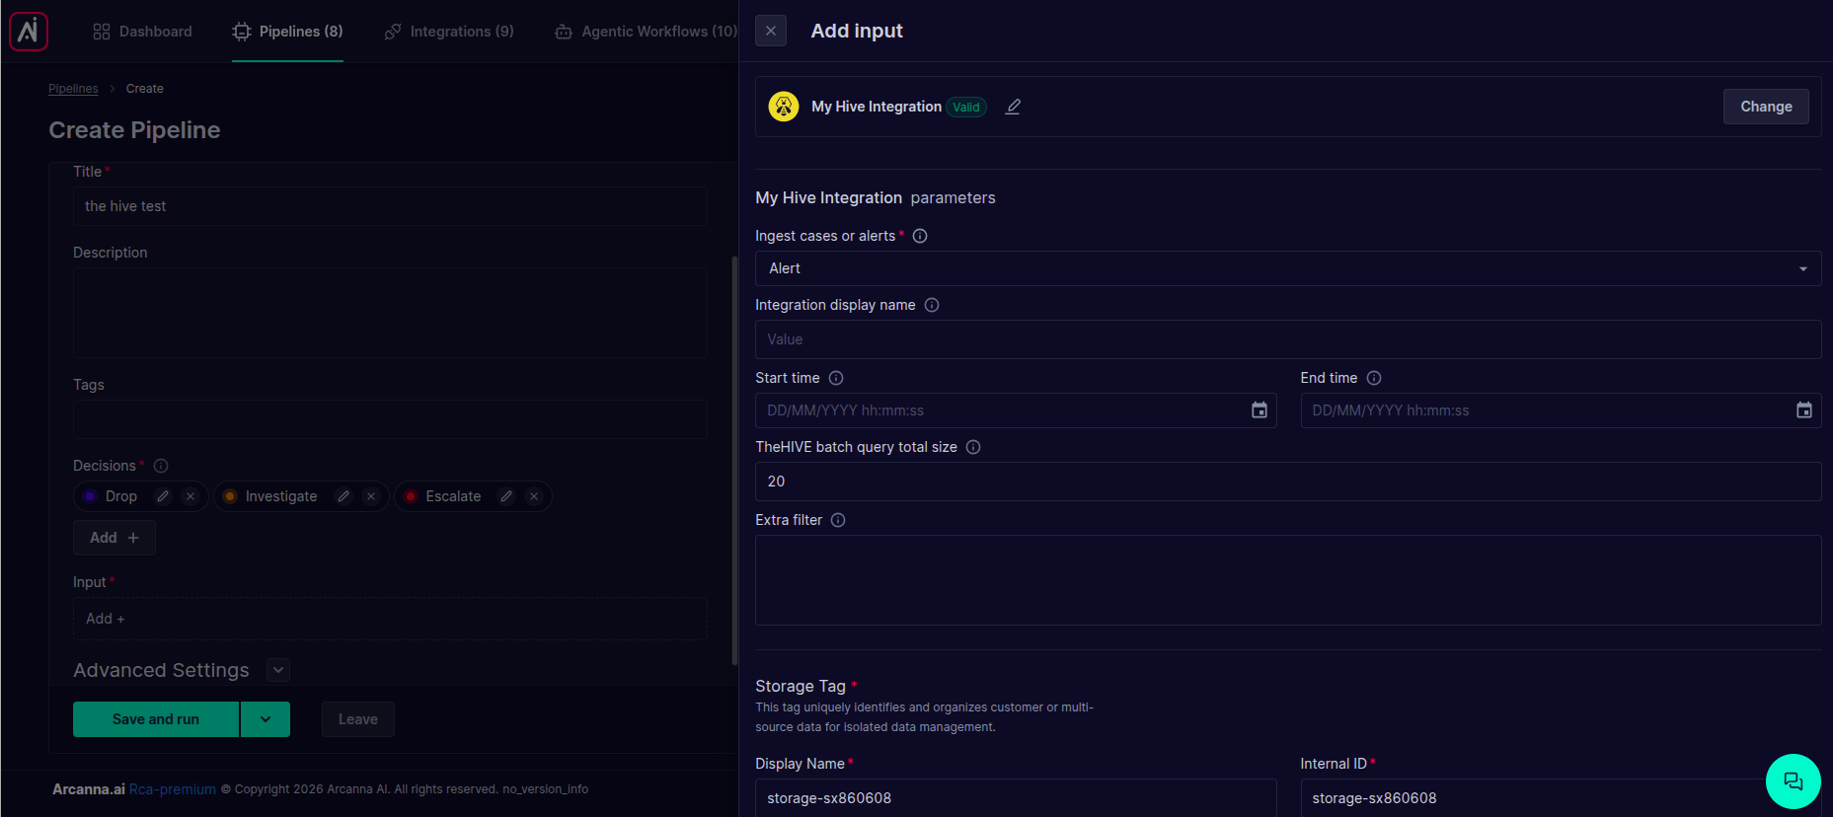Click the Create breadcrumb text
This screenshot has width=1833, height=817.
point(145,89)
